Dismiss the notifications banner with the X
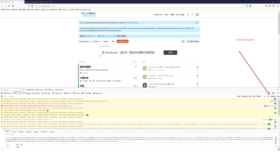Screen dimensions: 280x153 pos(197,23)
